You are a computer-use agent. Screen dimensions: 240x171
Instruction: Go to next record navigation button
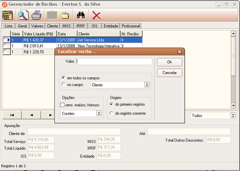(x=48, y=115)
